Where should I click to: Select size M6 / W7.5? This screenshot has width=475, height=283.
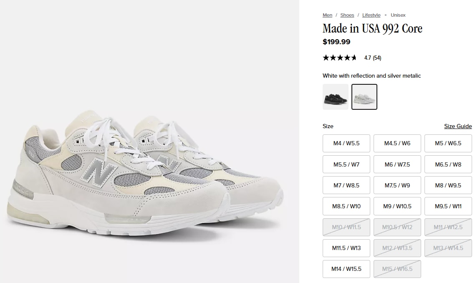397,164
